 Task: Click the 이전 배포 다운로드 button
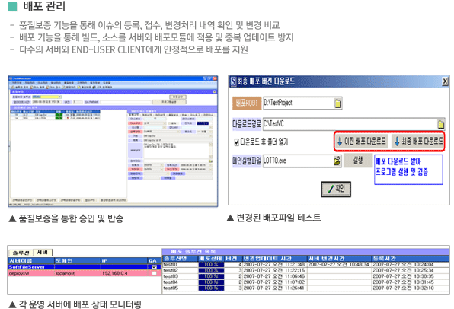[x=362, y=142]
